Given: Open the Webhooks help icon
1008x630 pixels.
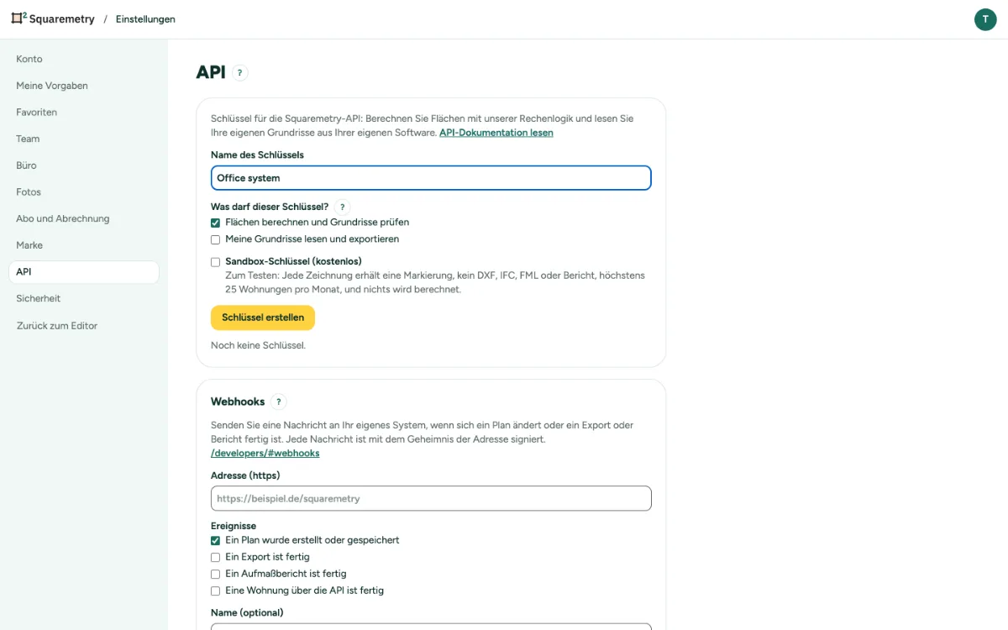Looking at the screenshot, I should tap(279, 402).
